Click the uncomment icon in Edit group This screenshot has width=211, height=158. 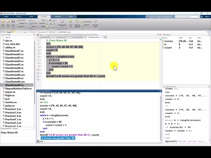tap(50, 23)
